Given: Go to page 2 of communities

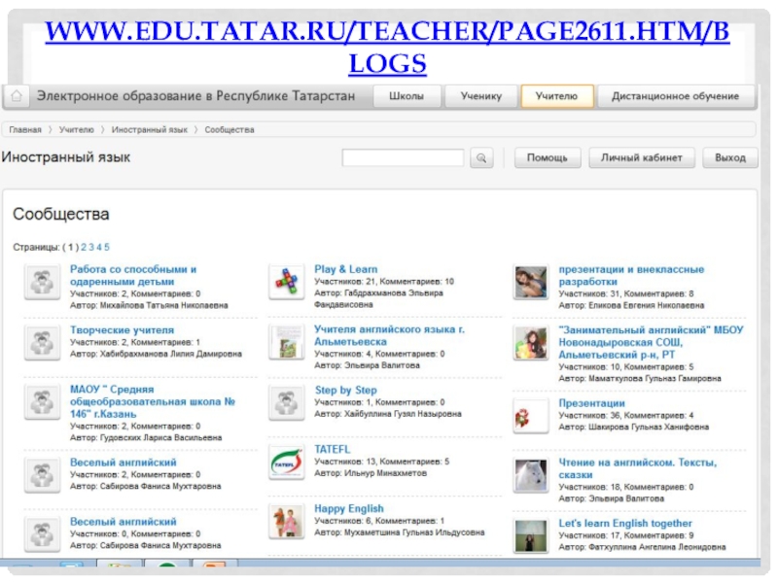Looking at the screenshot, I should pyautogui.click(x=84, y=248).
